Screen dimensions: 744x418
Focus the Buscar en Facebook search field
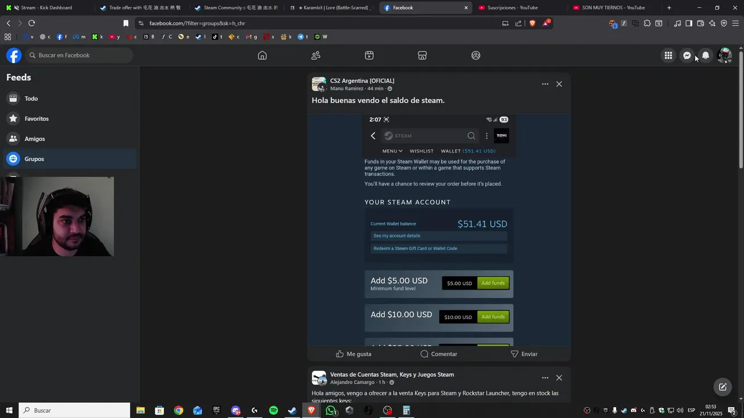[x=80, y=55]
